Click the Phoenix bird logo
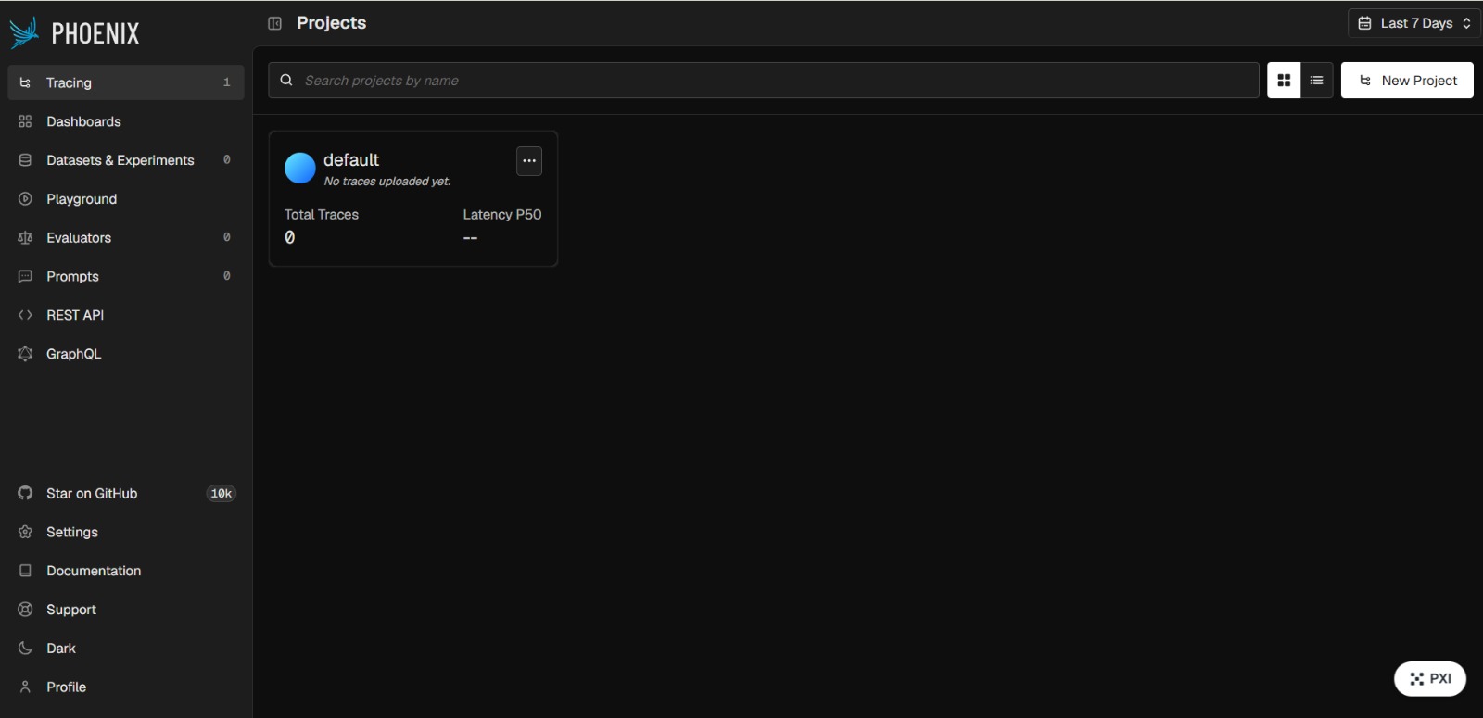1483x718 pixels. click(x=24, y=33)
